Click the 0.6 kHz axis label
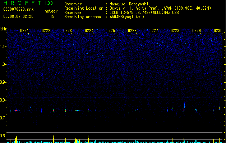This screenshot has height=143, width=226. (x=3, y=136)
